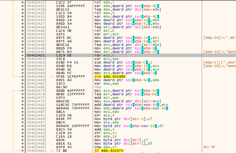Click opcode bytes 66:90

(61, 87)
